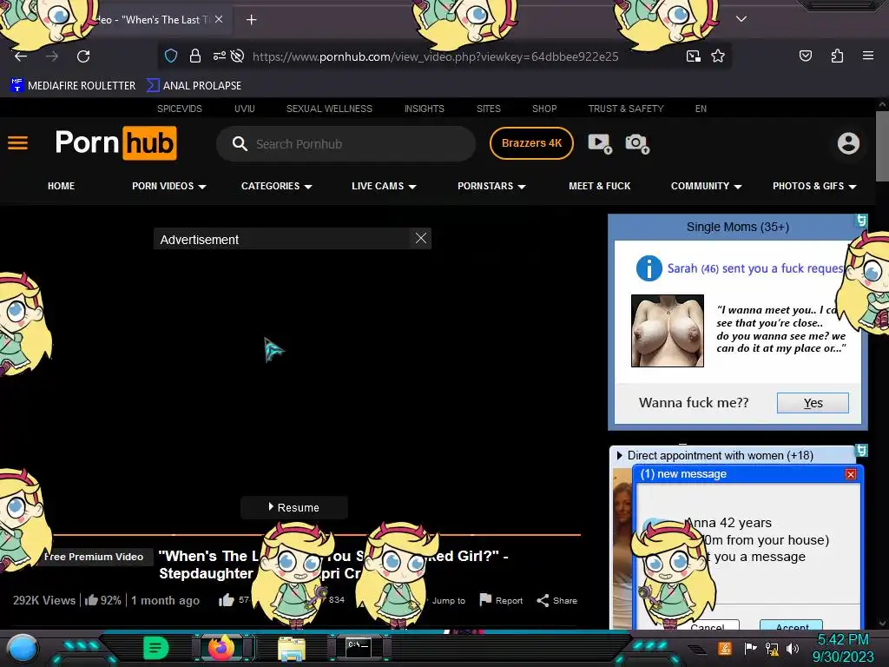This screenshot has height=667, width=889.
Task: Go back using the browser back arrow
Action: tap(21, 56)
